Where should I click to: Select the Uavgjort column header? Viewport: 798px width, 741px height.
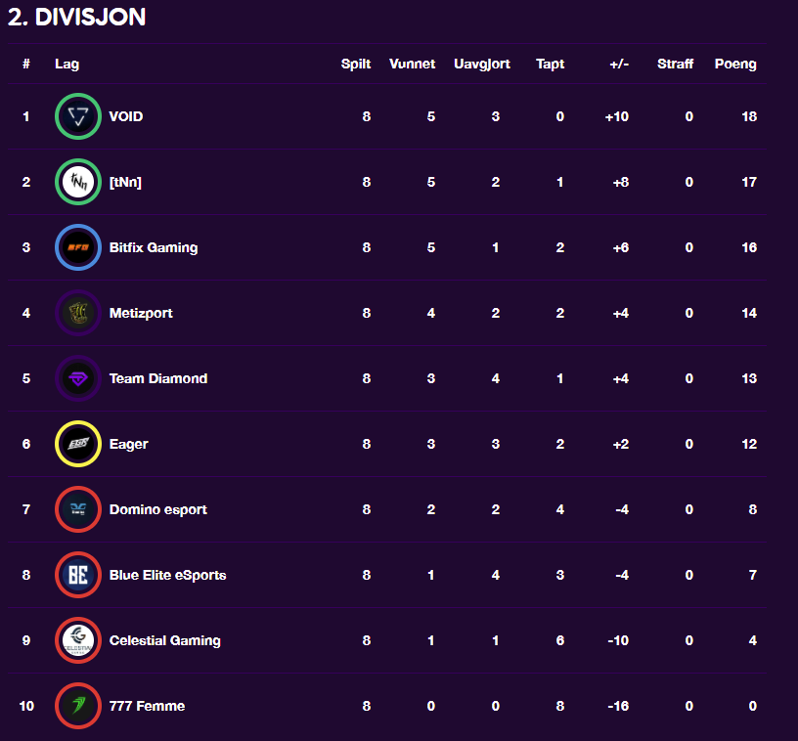(x=482, y=65)
